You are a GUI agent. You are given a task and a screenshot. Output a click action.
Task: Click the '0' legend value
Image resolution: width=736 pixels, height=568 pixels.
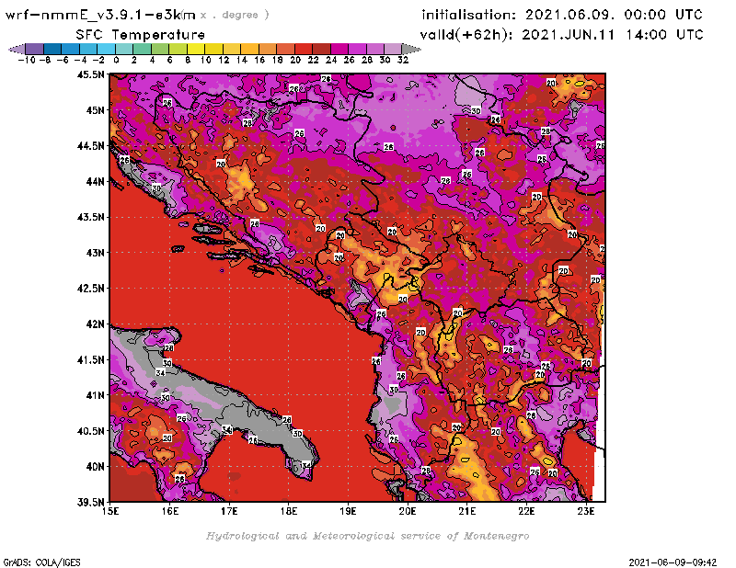tap(116, 60)
